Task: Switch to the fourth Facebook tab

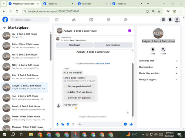Action: [127, 4]
